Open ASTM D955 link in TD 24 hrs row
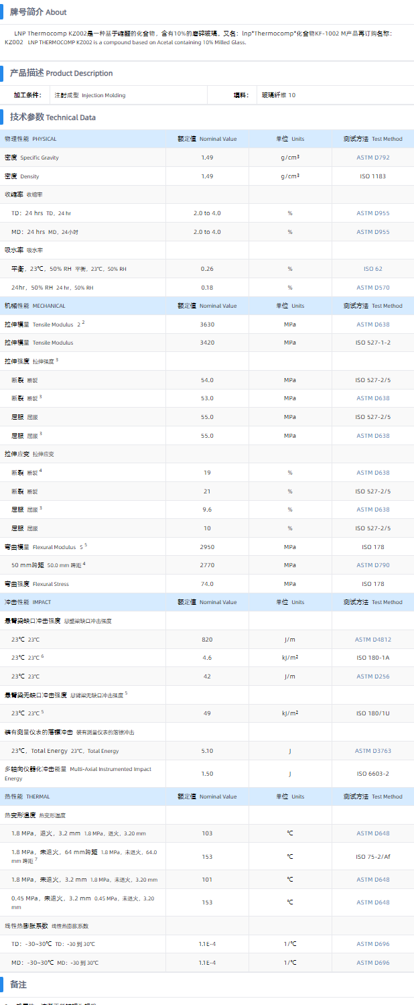Image resolution: width=414 pixels, height=1005 pixels. pyautogui.click(x=372, y=213)
